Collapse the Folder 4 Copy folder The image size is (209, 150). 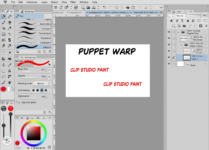point(181,45)
